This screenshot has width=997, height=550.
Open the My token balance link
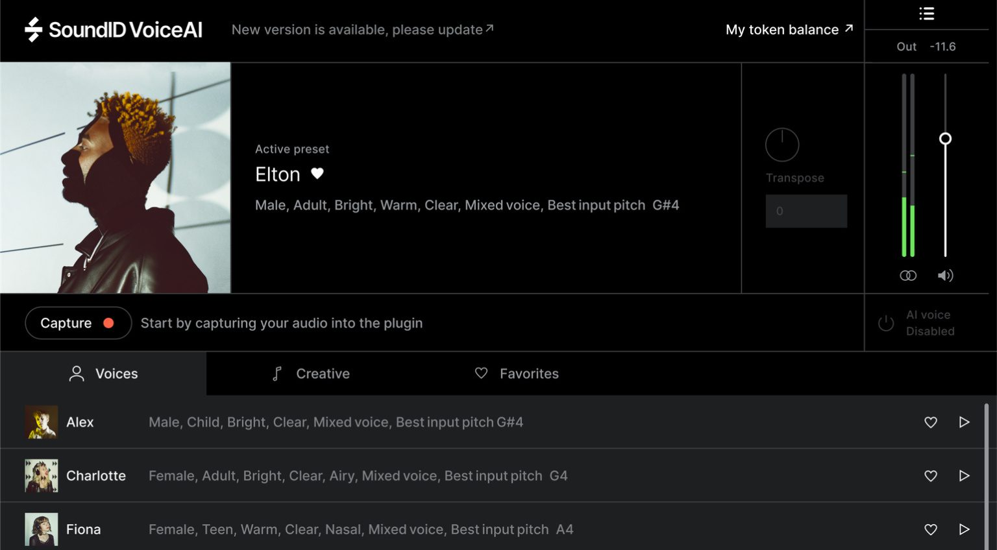click(x=789, y=30)
